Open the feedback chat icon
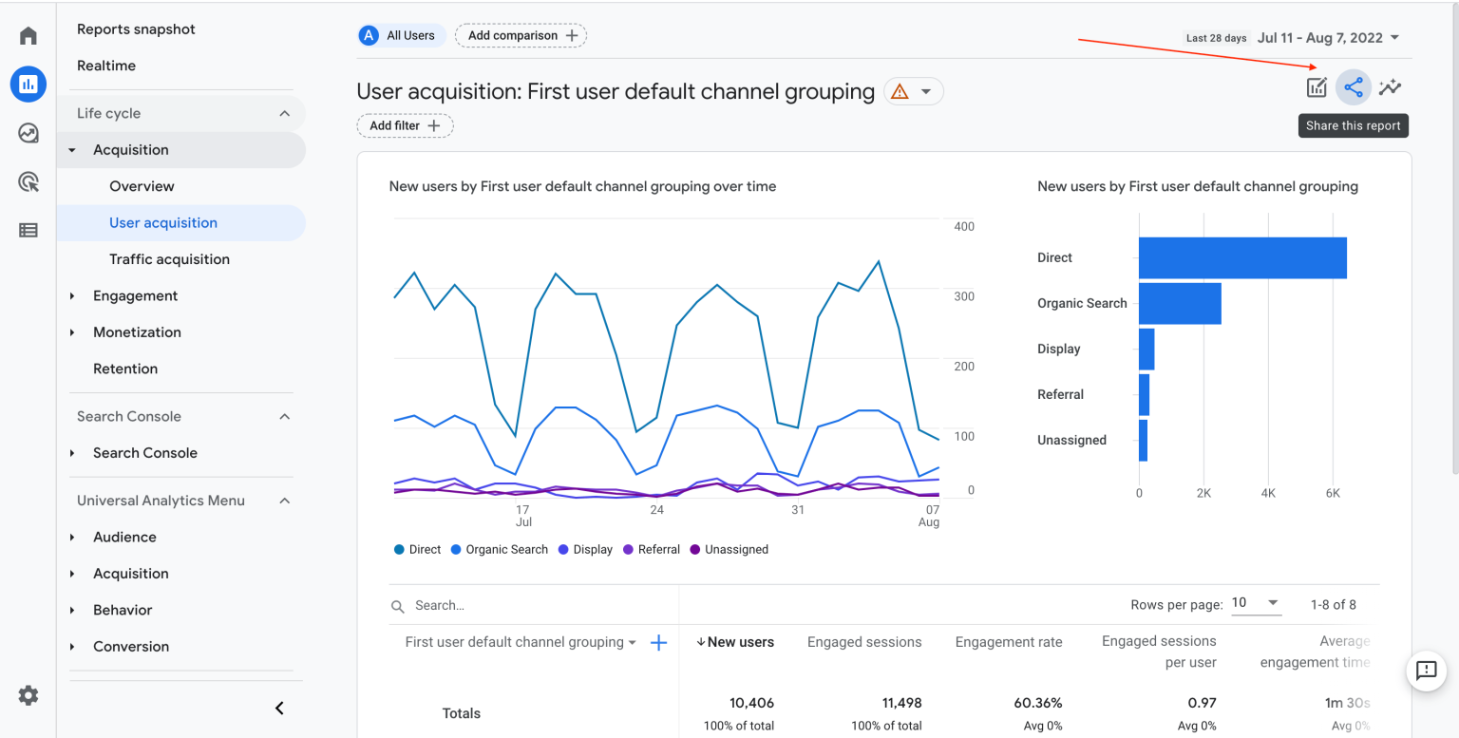Viewport: 1459px width, 738px height. [1426, 671]
